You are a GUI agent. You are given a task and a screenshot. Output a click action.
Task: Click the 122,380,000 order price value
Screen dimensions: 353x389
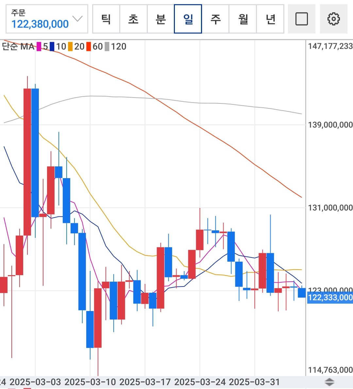(x=40, y=24)
